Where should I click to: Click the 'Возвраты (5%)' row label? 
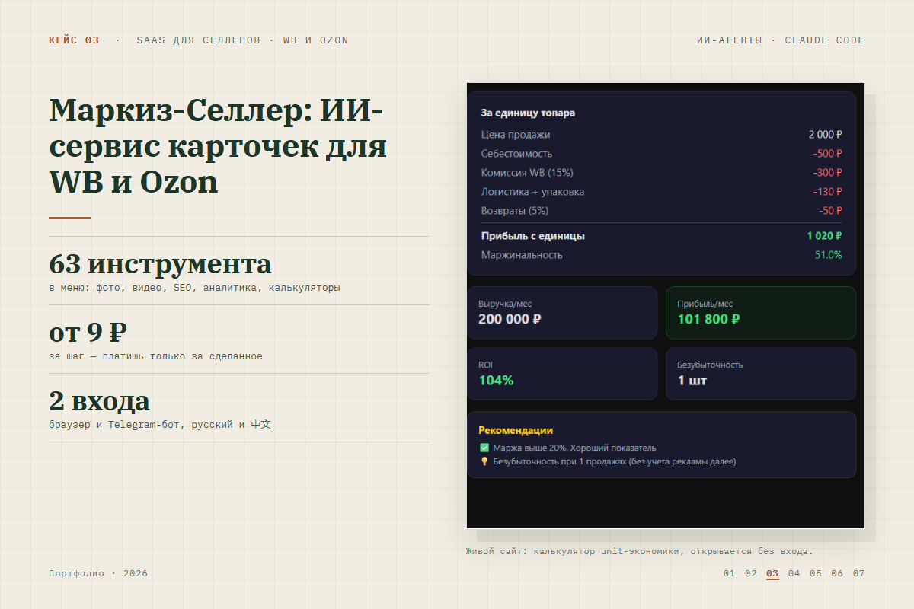(515, 211)
